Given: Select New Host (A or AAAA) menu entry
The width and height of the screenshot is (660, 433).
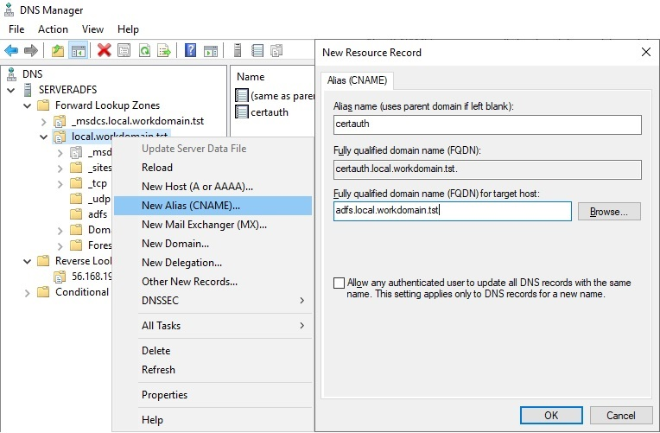Looking at the screenshot, I should click(197, 187).
